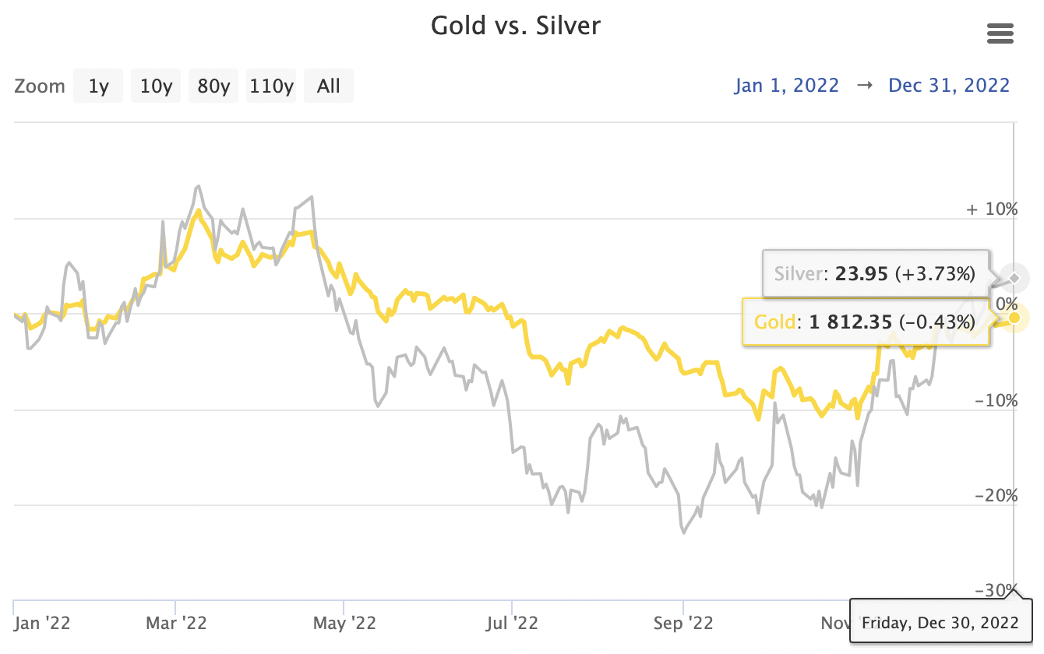Click the Silver 23.95 tooltip label
The height and width of the screenshot is (654, 1044).
874,274
